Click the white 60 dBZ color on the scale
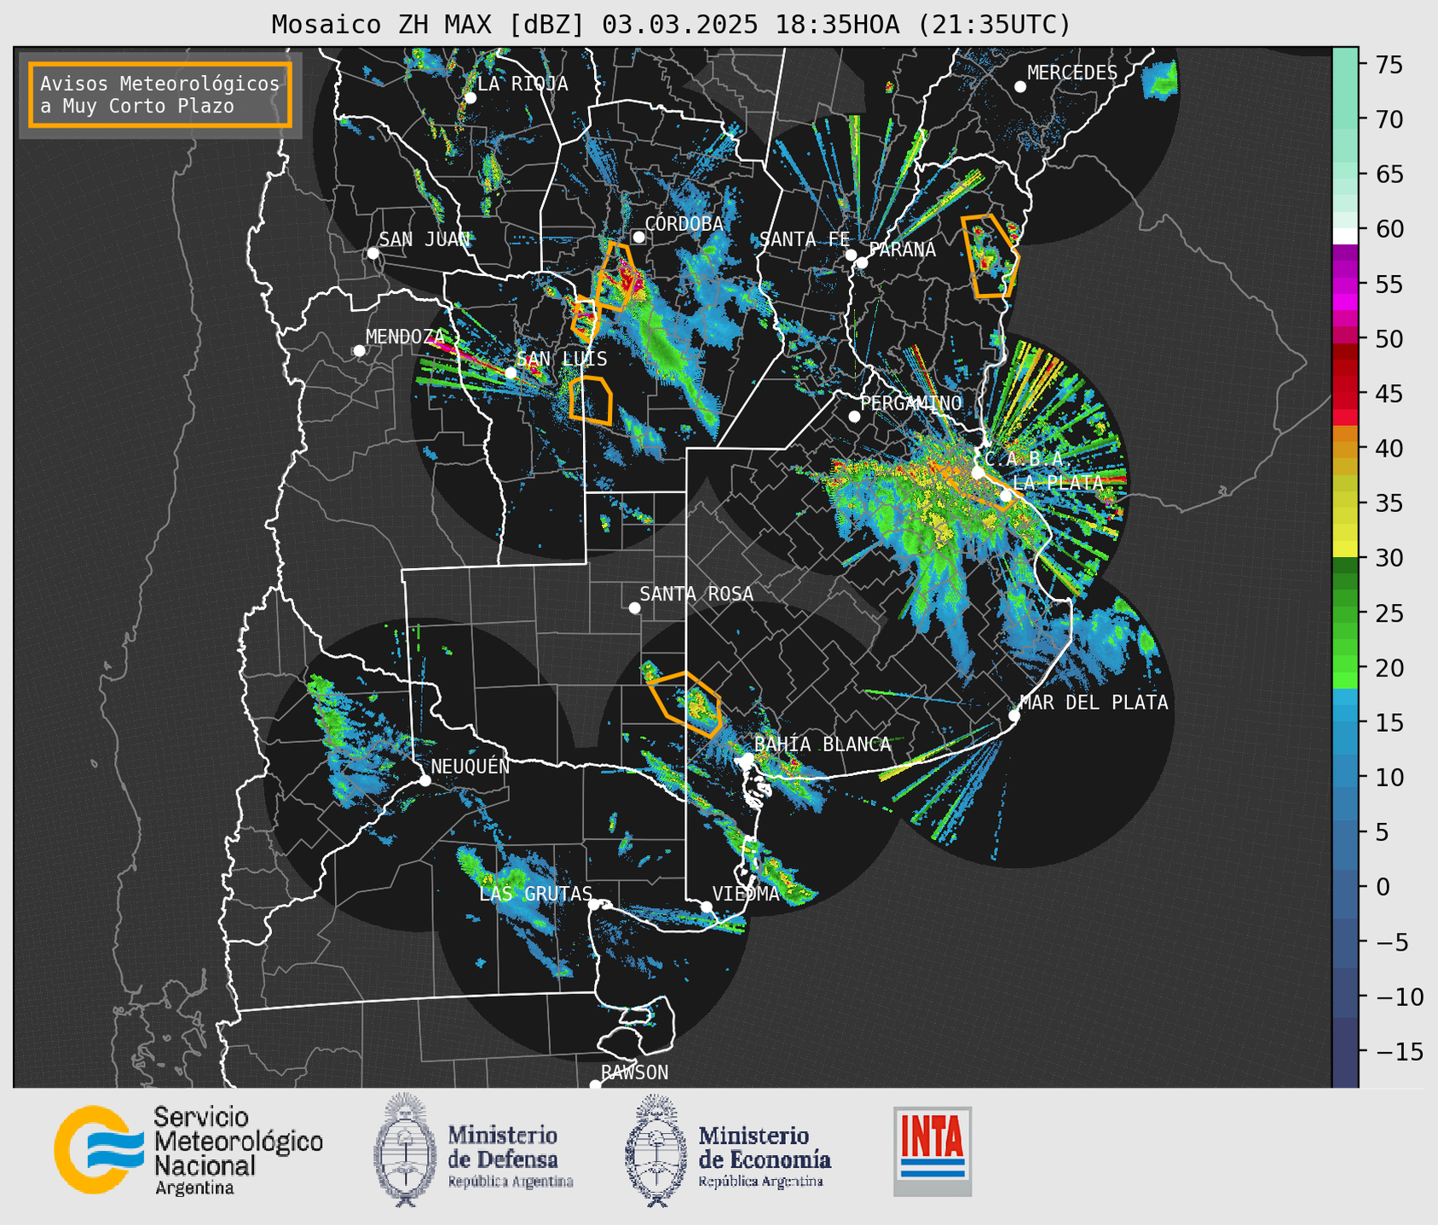 (1345, 236)
